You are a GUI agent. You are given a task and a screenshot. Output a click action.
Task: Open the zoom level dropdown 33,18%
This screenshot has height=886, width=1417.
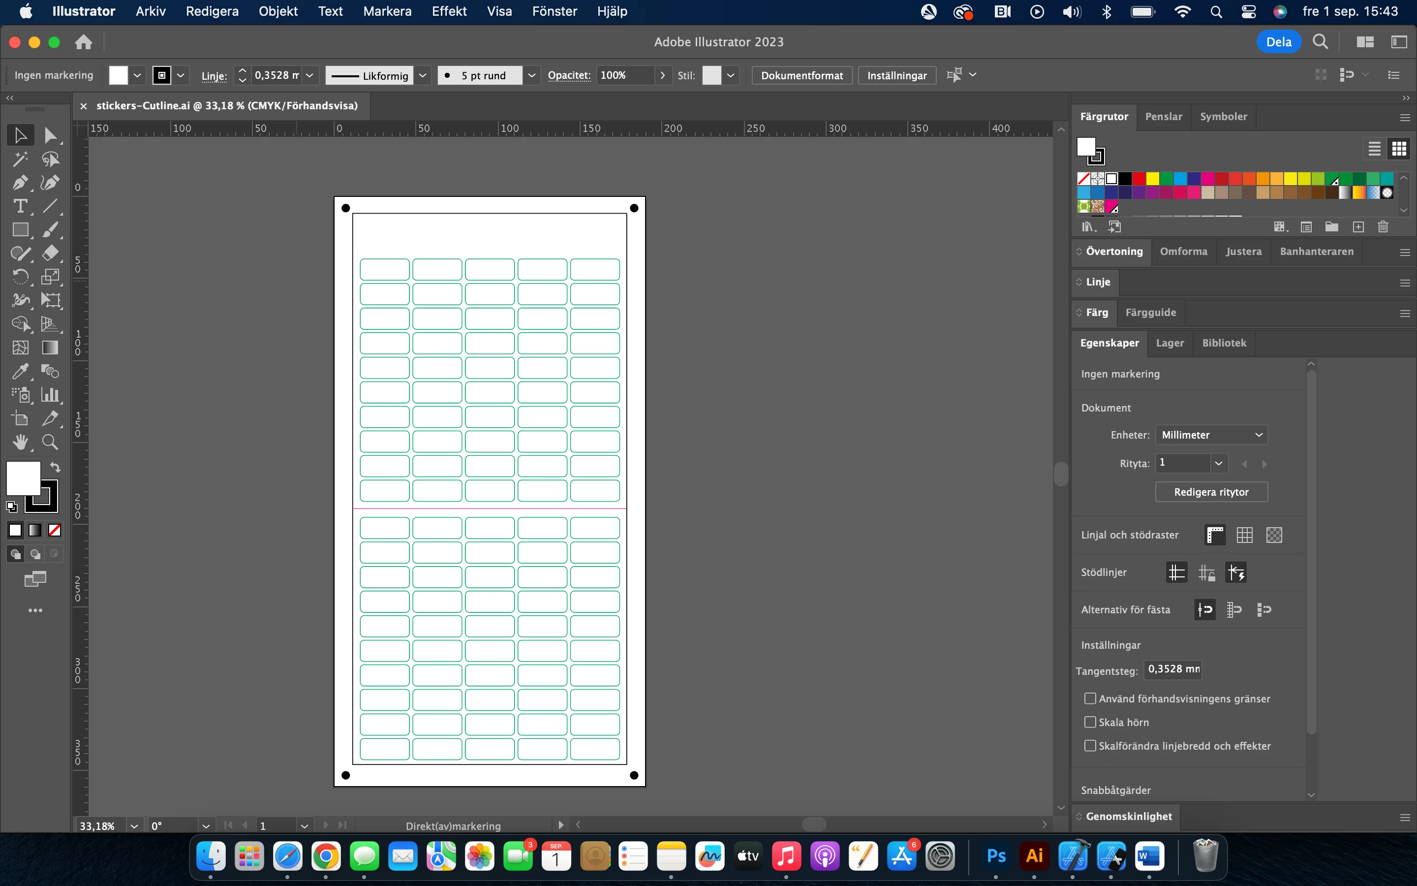coord(134,825)
